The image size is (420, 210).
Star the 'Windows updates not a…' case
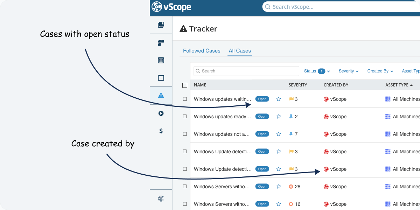pyautogui.click(x=279, y=134)
